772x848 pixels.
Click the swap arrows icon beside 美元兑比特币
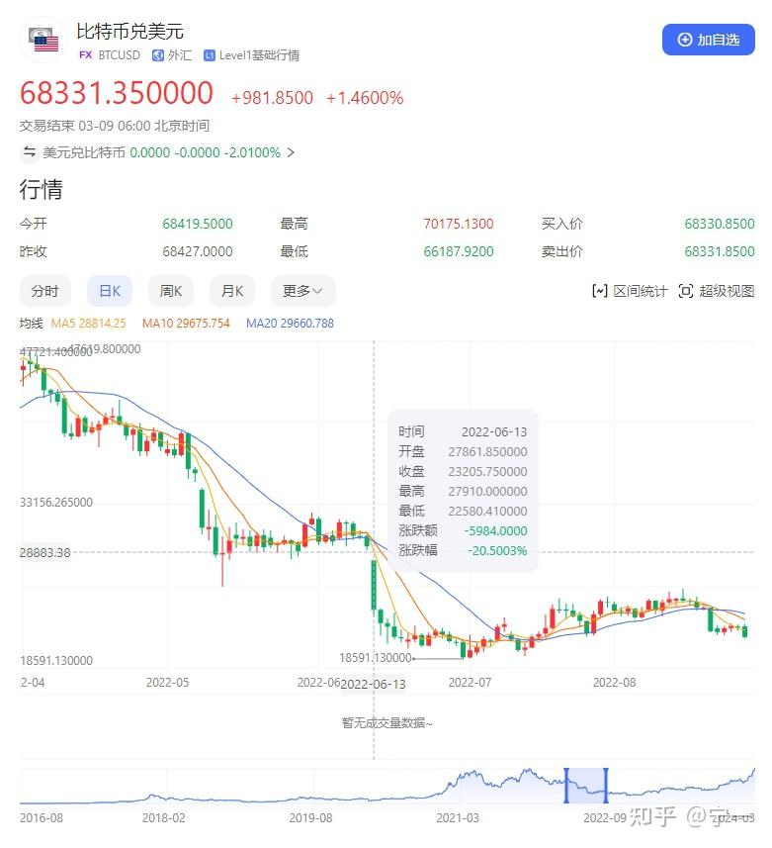pyautogui.click(x=30, y=152)
